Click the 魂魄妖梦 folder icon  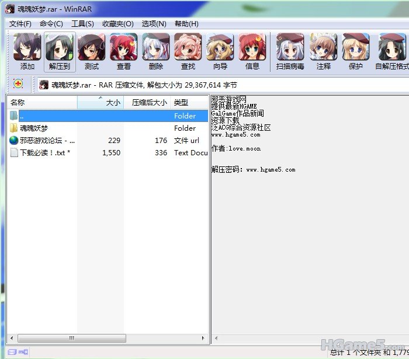[13, 128]
